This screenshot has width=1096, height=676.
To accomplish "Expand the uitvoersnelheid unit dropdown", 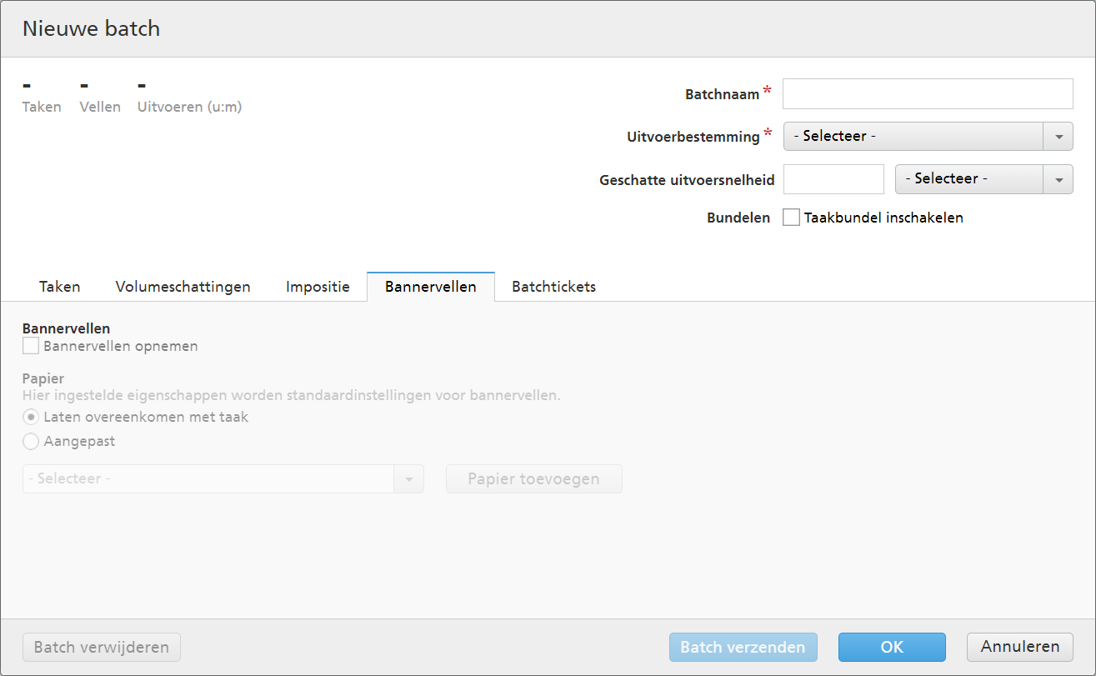I will click(983, 179).
